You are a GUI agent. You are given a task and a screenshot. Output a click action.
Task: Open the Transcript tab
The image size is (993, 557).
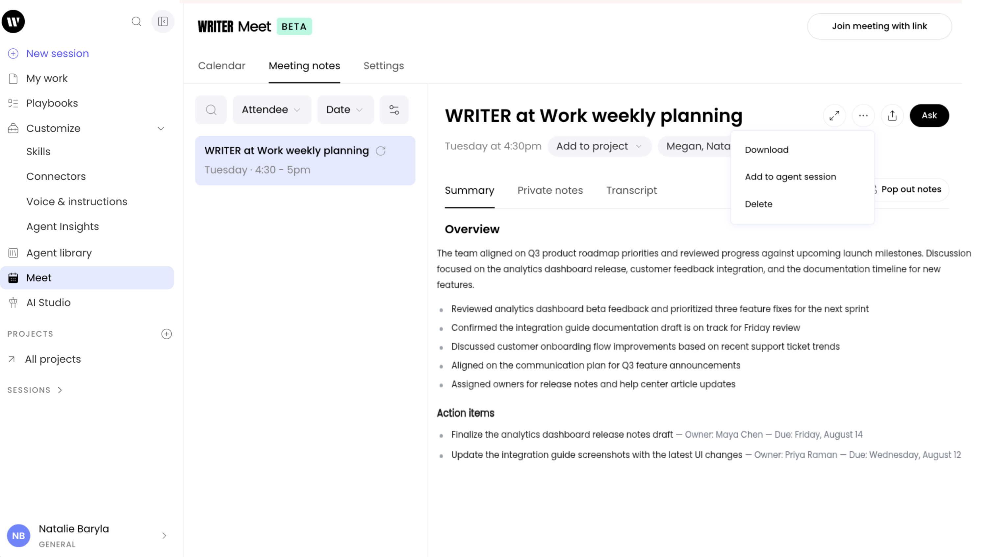click(x=631, y=191)
